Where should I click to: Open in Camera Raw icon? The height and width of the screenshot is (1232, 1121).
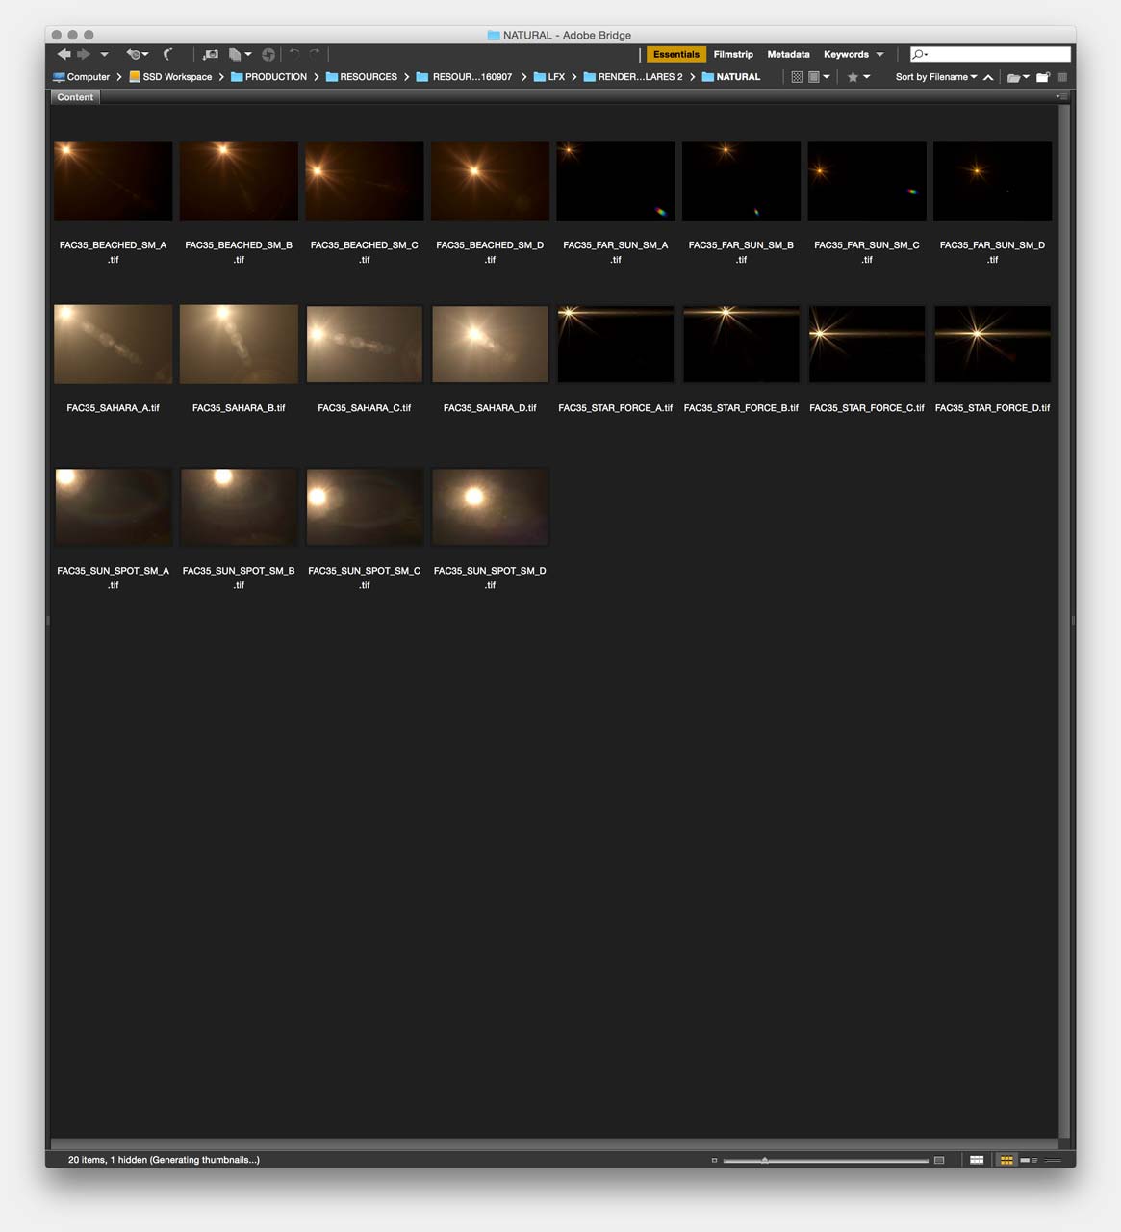pyautogui.click(x=268, y=54)
